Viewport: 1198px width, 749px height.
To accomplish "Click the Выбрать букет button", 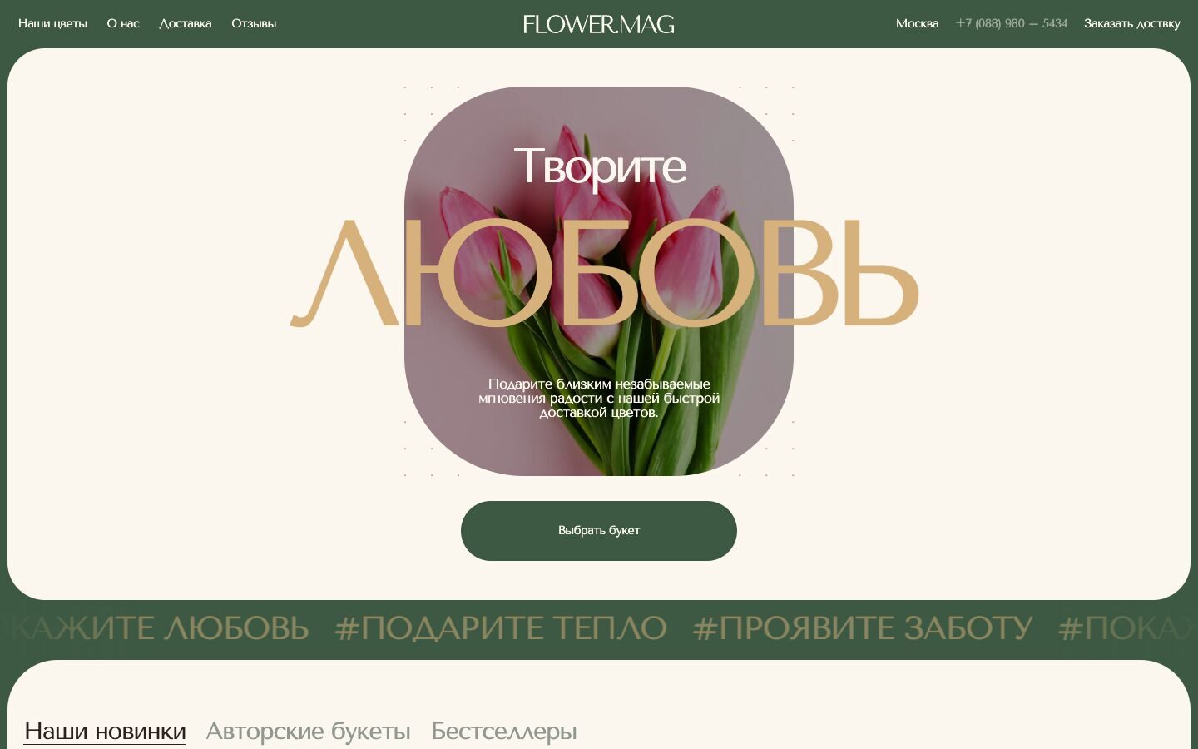I will 599,531.
